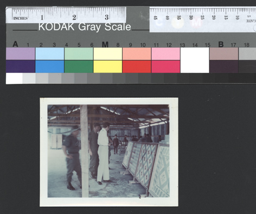Select the dark purple color patch
Viewport: 256px width, 214px height.
(21, 66)
